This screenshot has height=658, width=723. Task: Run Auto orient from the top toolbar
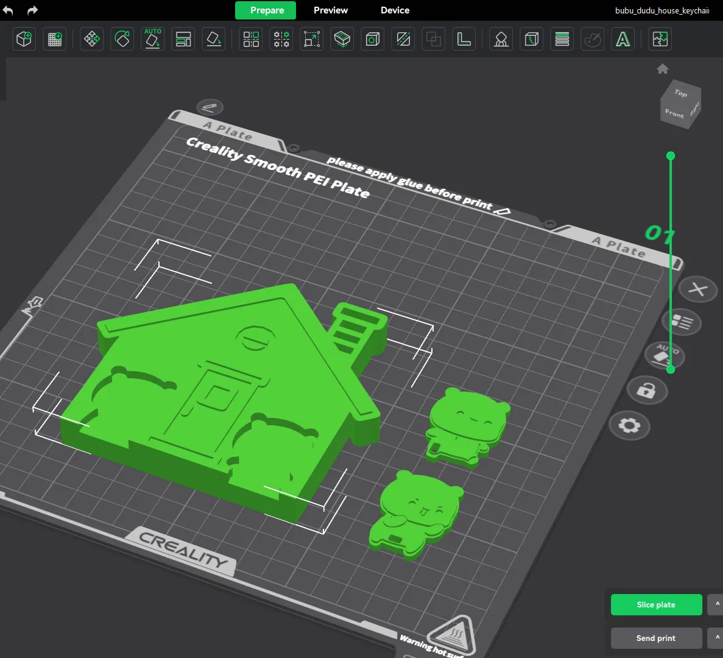pos(153,39)
